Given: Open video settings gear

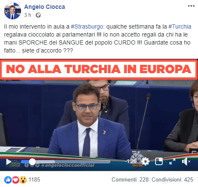Looking at the screenshot, I should (145, 161).
